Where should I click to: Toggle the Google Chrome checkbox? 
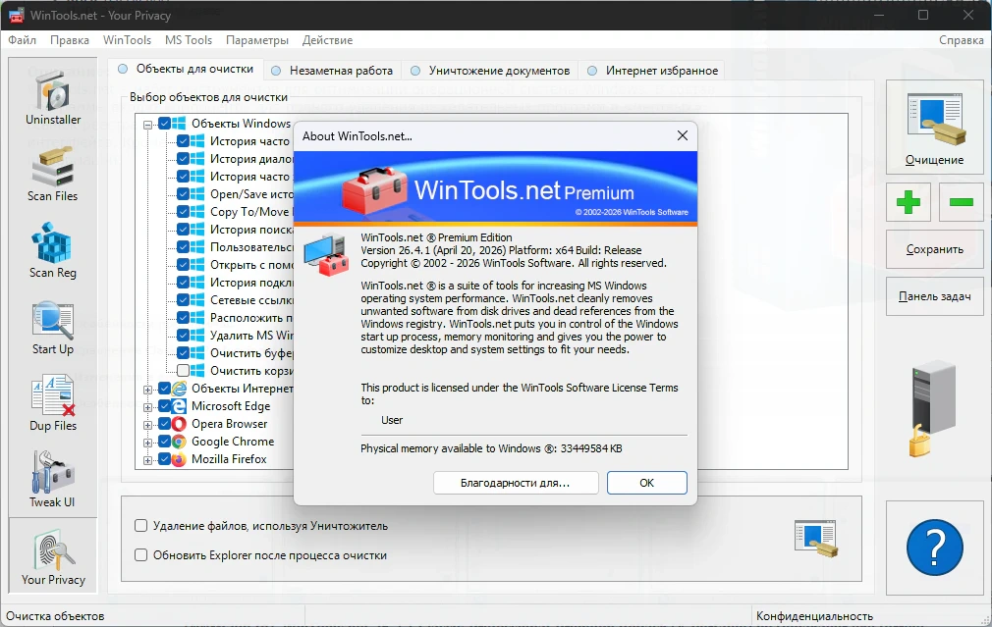[x=164, y=442]
